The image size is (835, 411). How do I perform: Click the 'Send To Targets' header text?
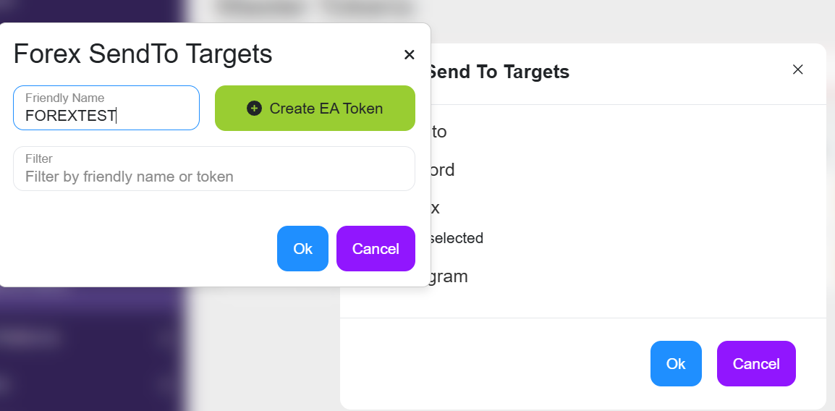coord(499,72)
